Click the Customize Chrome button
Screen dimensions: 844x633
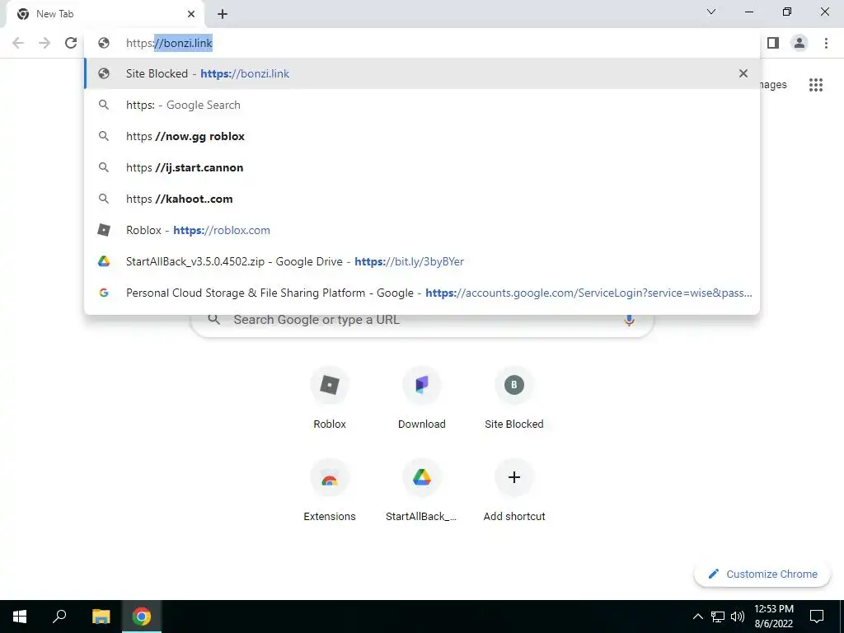tap(762, 574)
